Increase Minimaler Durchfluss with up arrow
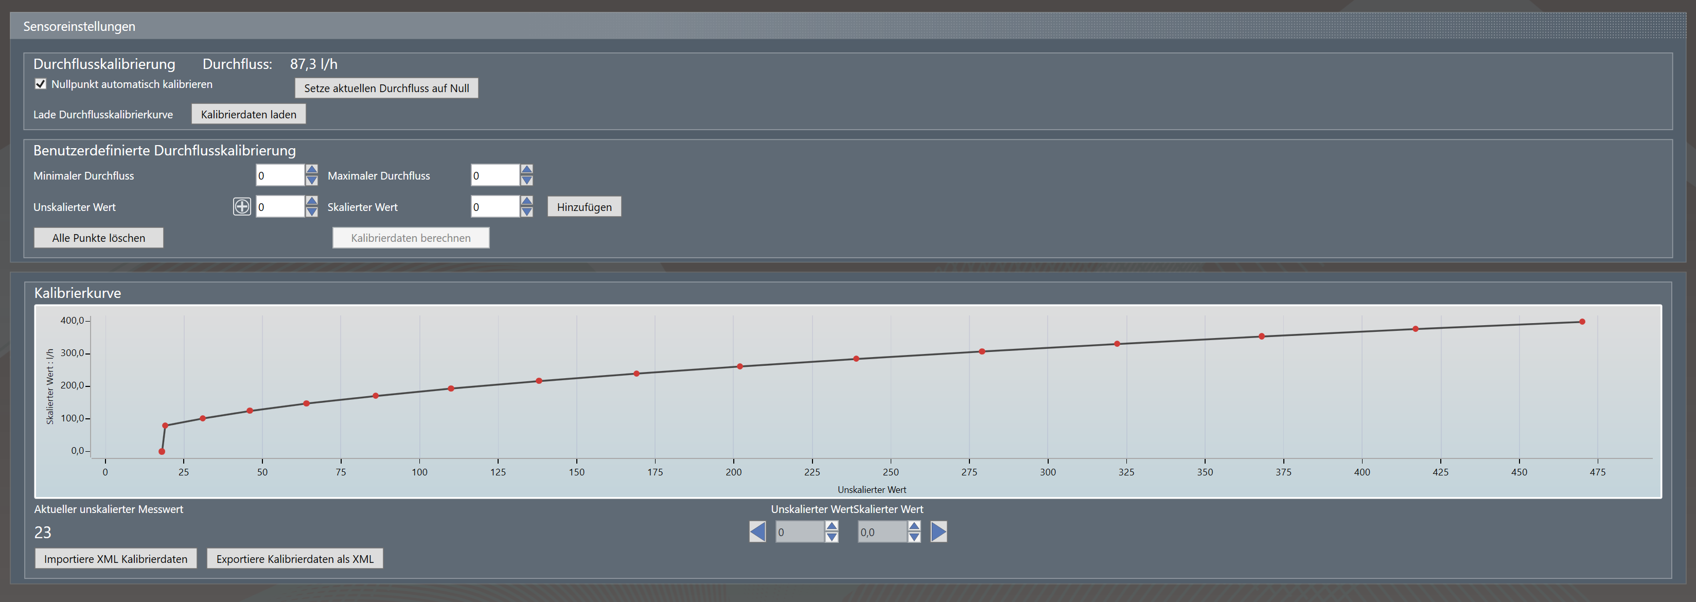This screenshot has width=1696, height=602. [311, 170]
